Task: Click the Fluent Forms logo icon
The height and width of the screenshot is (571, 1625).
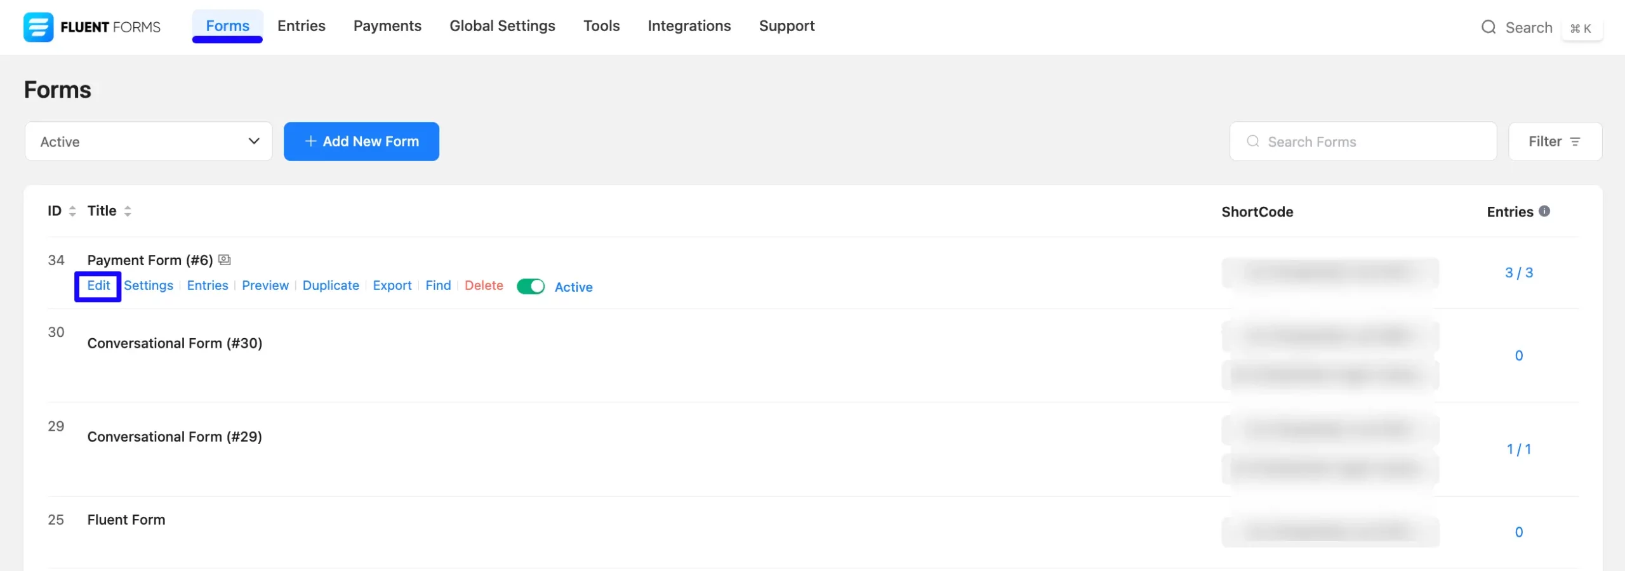Action: 38,27
